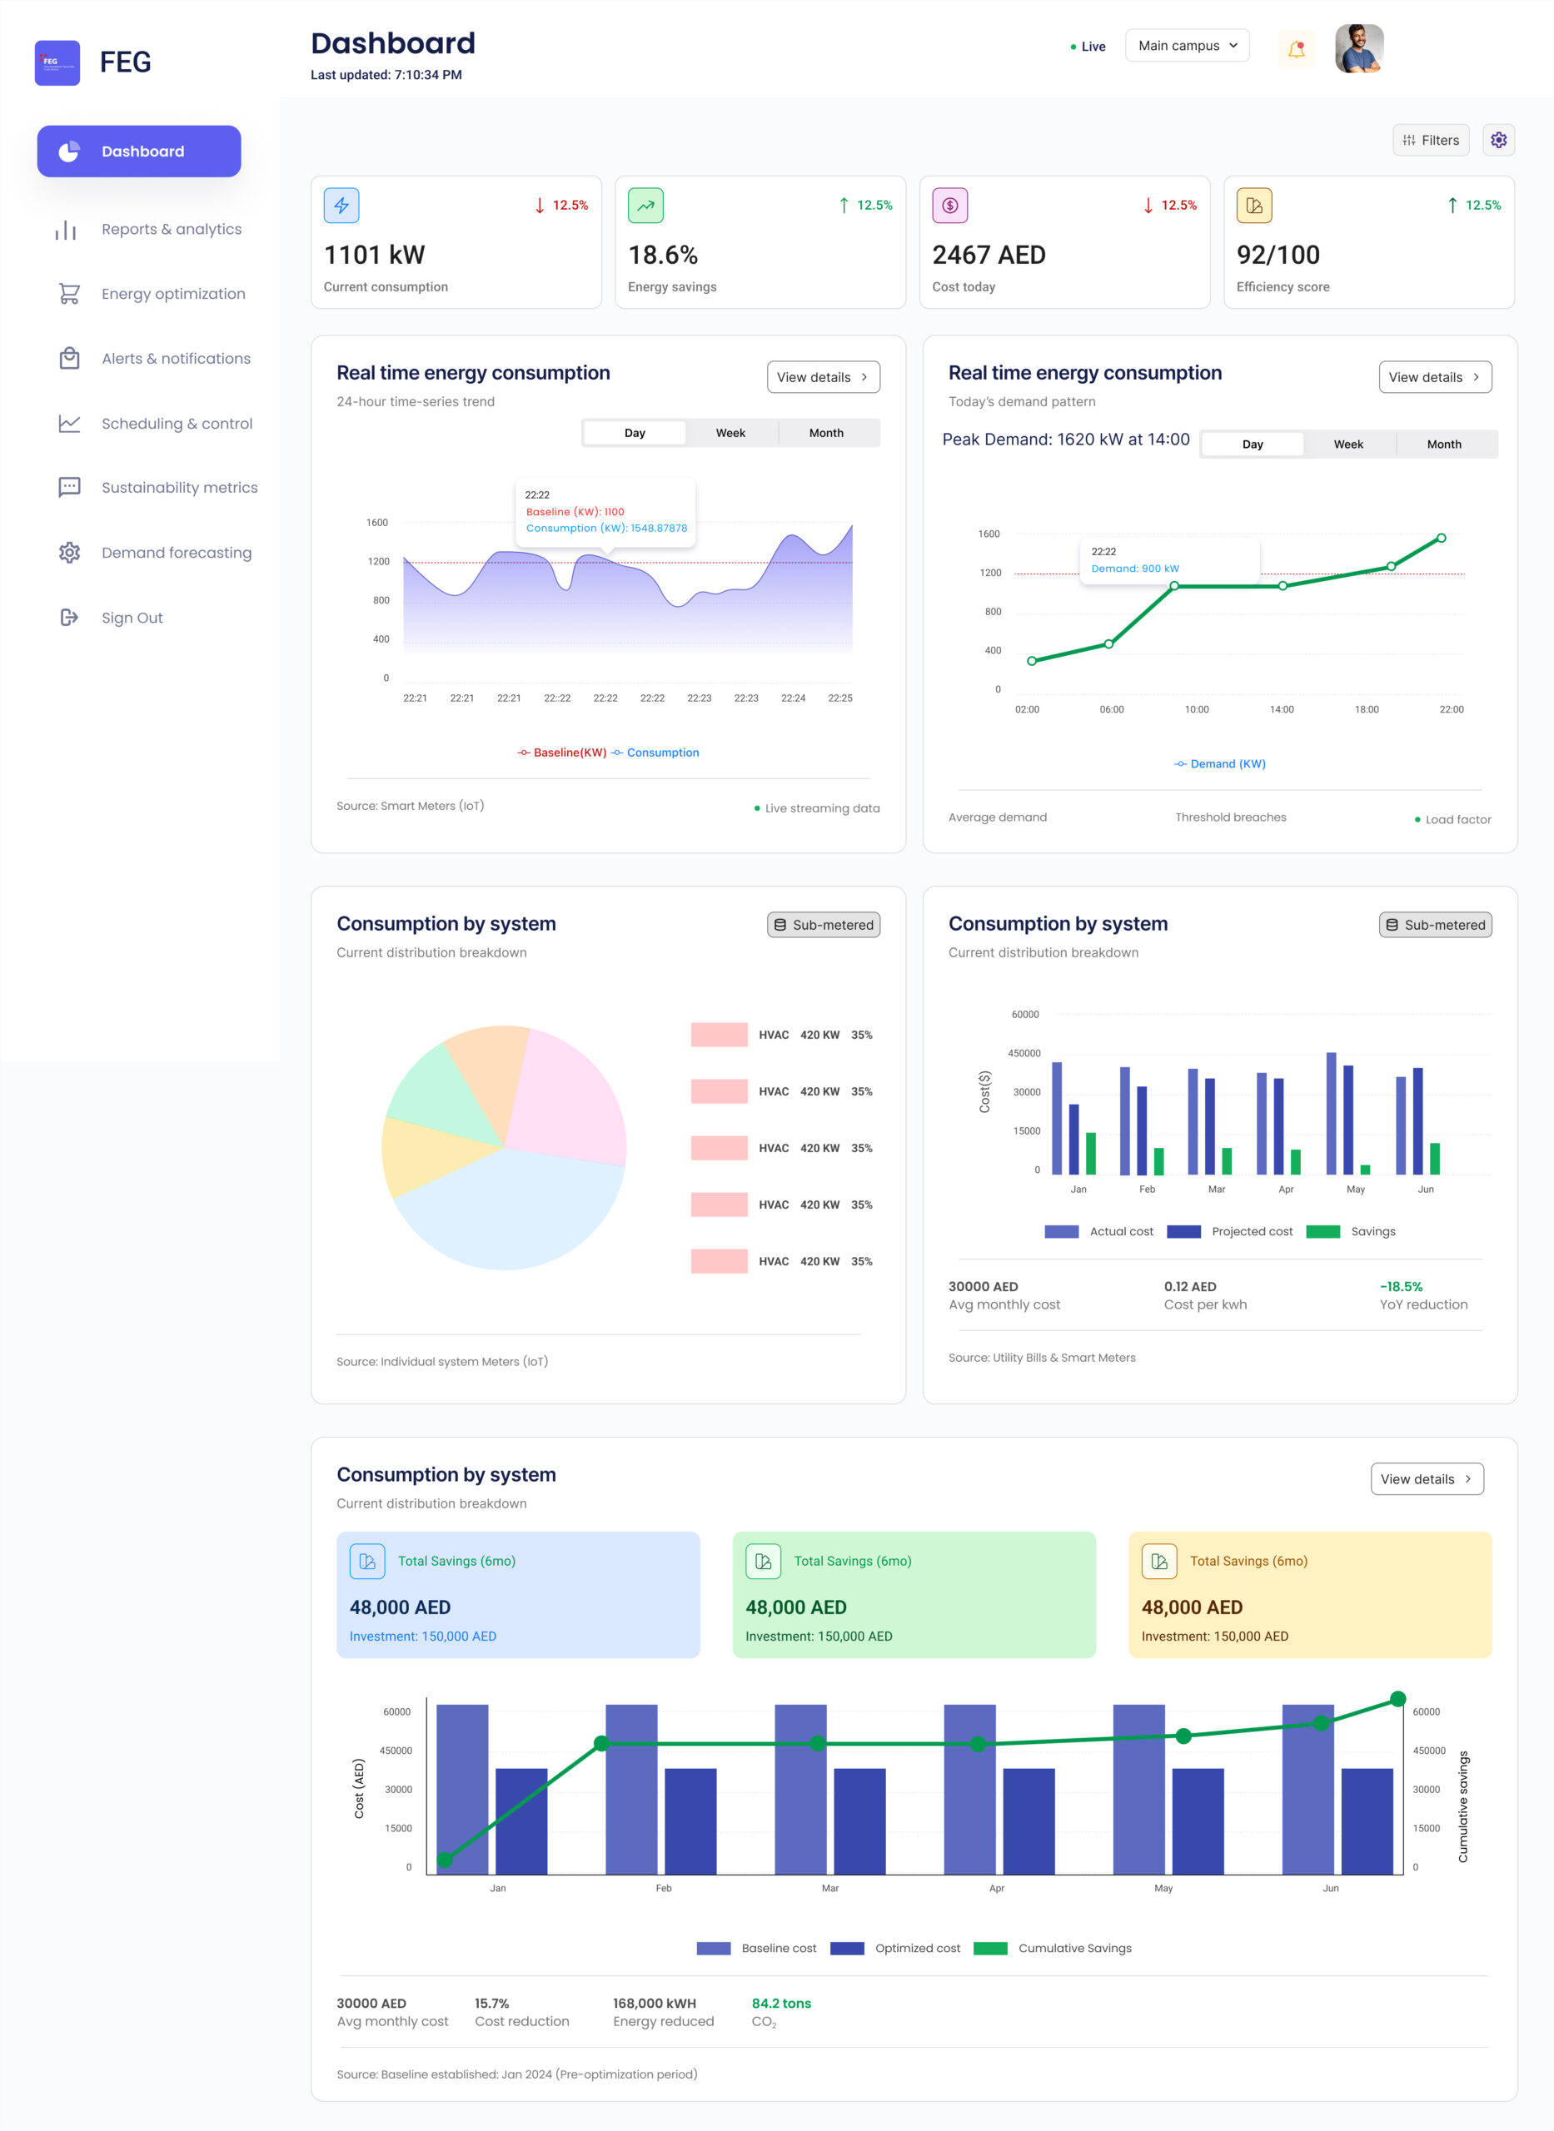
Task: Open Reports & analytics in the sidebar
Action: pos(172,230)
